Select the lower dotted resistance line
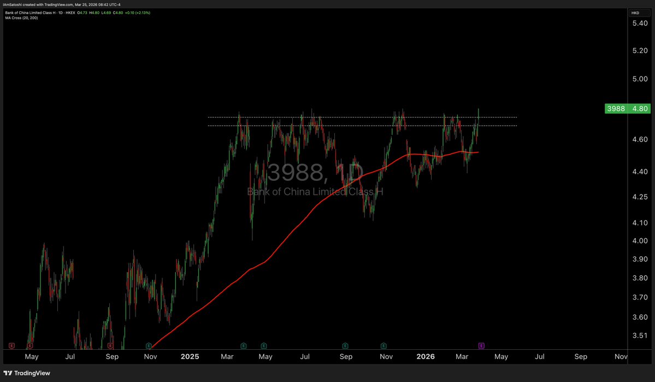Screen dimensions: 655x382 [362, 126]
